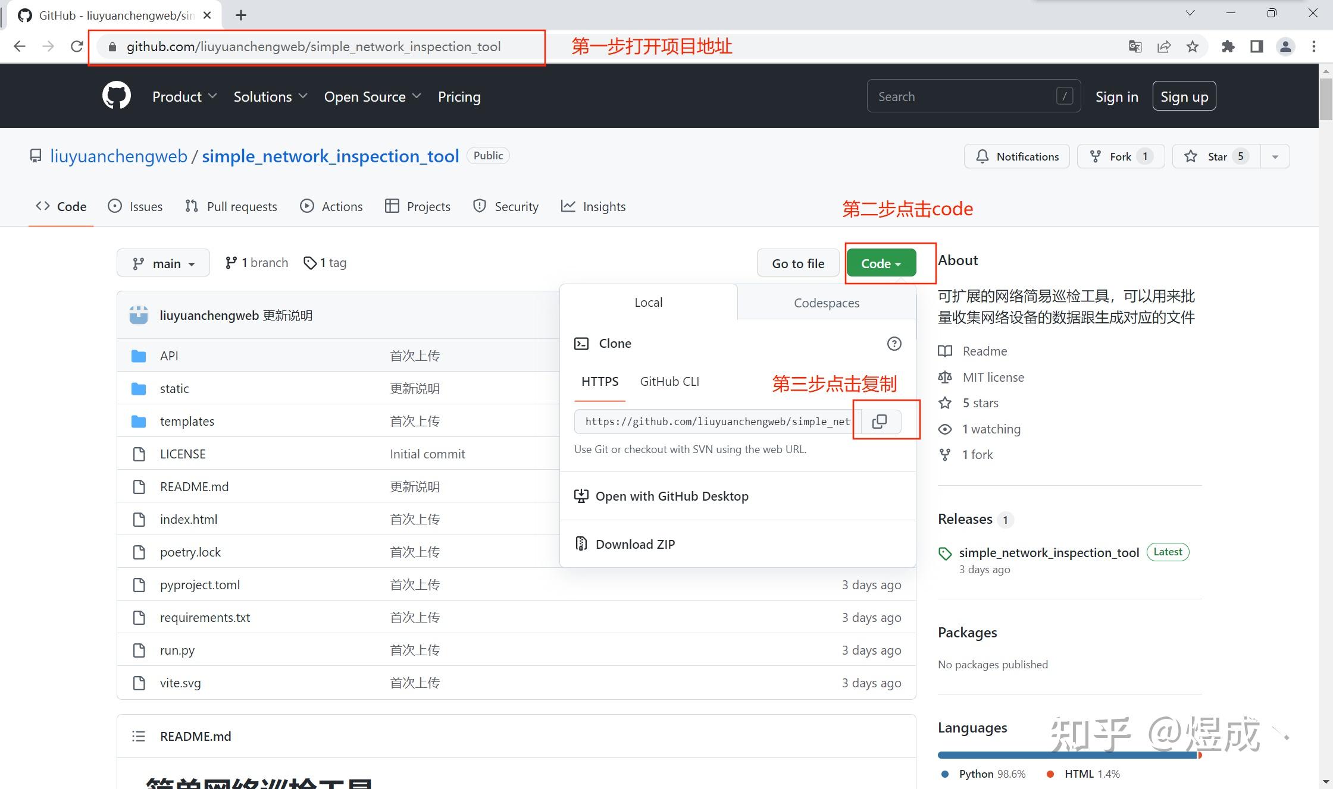Click Download ZIP
The width and height of the screenshot is (1333, 789).
pos(635,544)
